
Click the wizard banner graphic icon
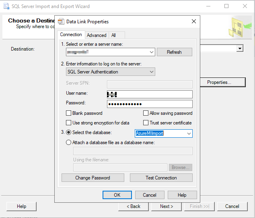[x=240, y=27]
